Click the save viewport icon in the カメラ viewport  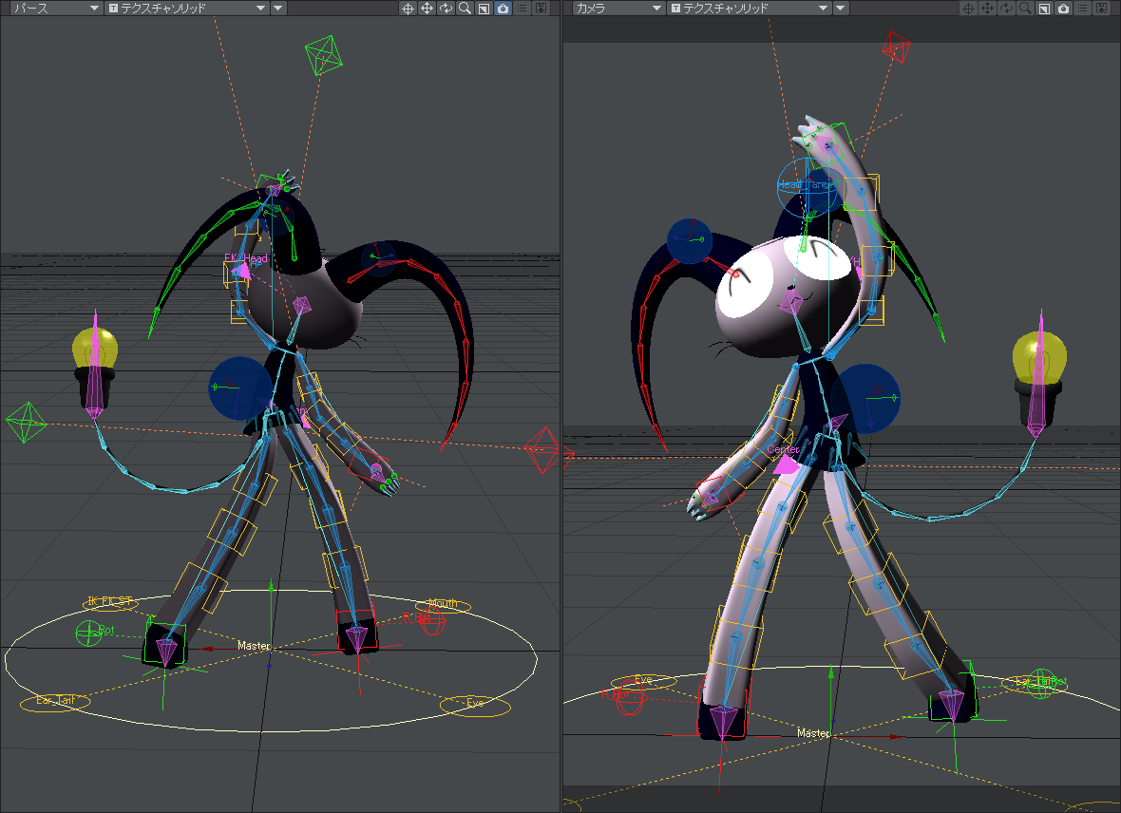click(1102, 9)
